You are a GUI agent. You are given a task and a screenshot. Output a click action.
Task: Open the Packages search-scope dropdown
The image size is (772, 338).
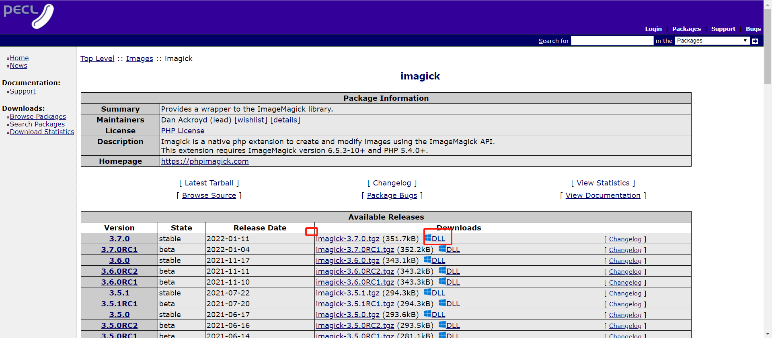[x=712, y=41]
